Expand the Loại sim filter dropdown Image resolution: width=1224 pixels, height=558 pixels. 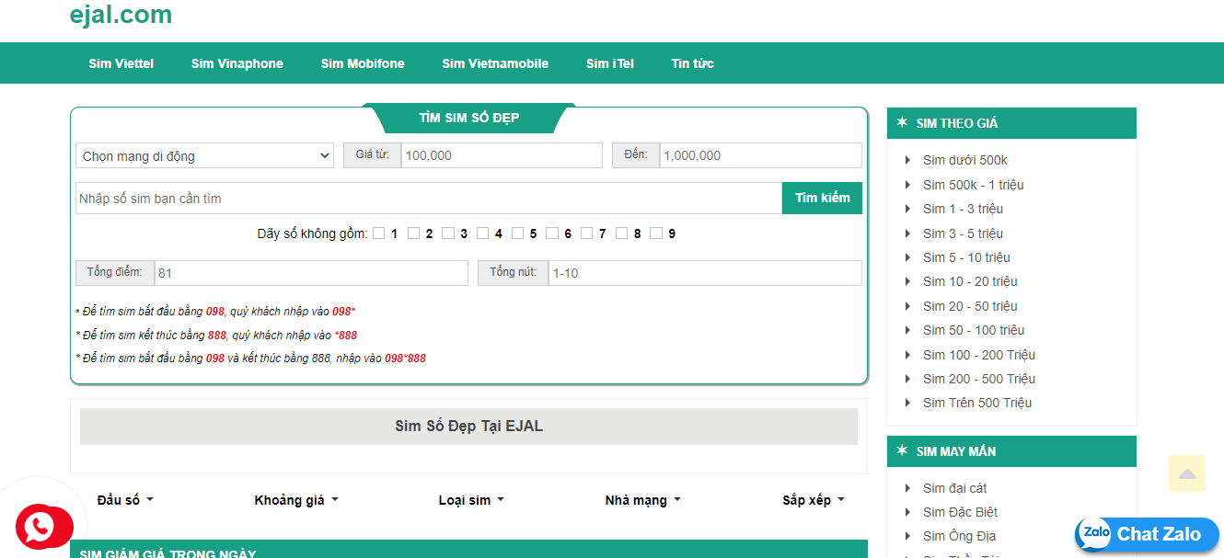click(471, 500)
